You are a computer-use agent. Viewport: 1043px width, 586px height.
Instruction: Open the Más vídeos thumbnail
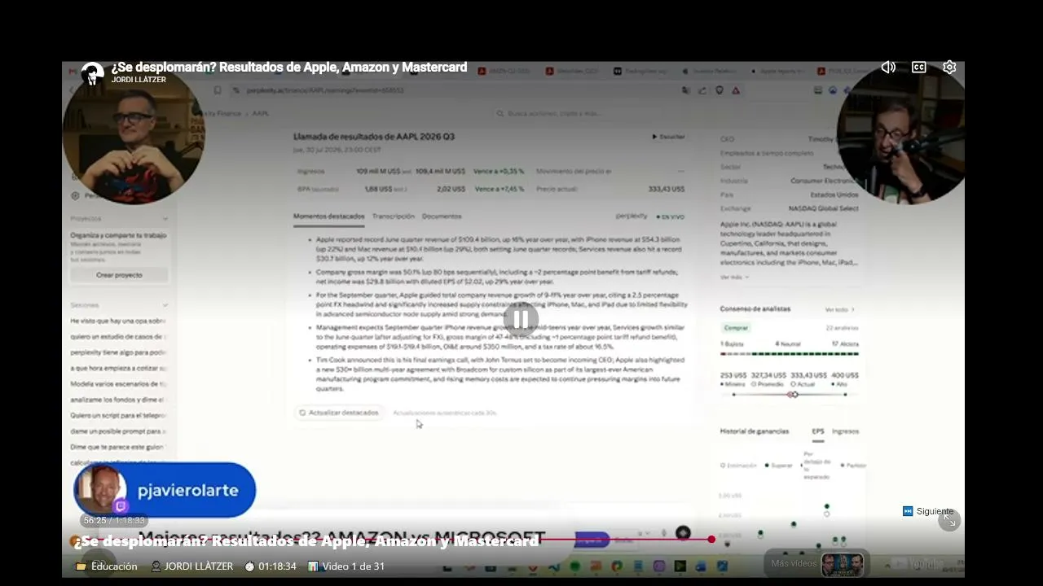pyautogui.click(x=842, y=564)
